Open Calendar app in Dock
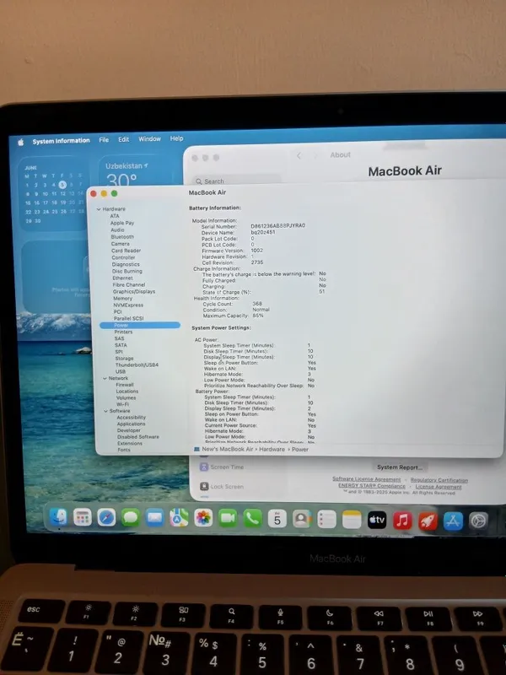Image resolution: width=506 pixels, height=675 pixels. click(277, 519)
